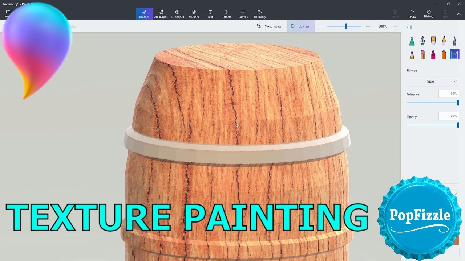The width and height of the screenshot is (465, 261).
Task: Select the Marker brush
Action: 412,41
